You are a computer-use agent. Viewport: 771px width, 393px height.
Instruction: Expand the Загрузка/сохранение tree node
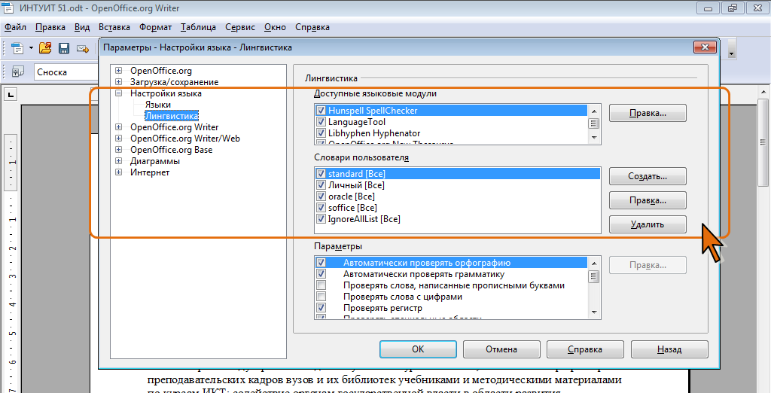(x=119, y=82)
